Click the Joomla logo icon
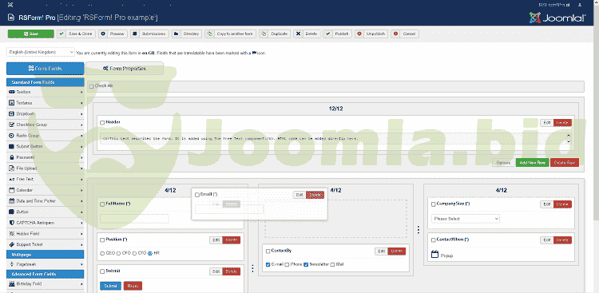This screenshot has height=293, width=599. coord(535,18)
